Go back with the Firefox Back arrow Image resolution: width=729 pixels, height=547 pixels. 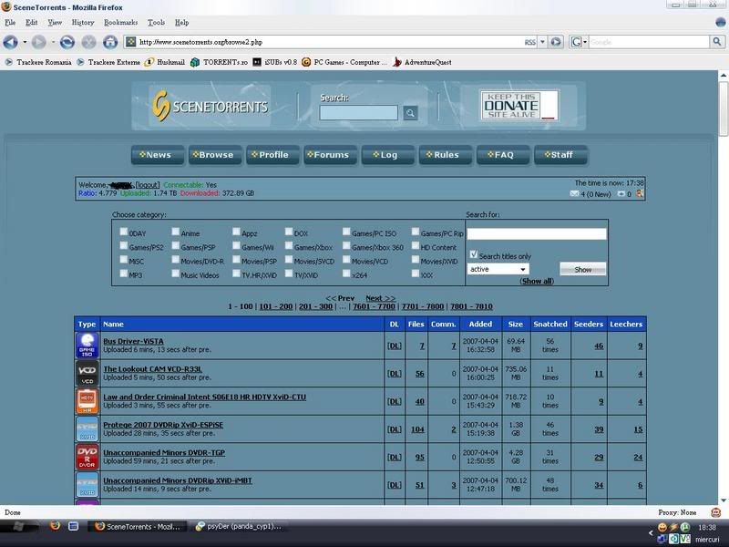click(x=10, y=42)
